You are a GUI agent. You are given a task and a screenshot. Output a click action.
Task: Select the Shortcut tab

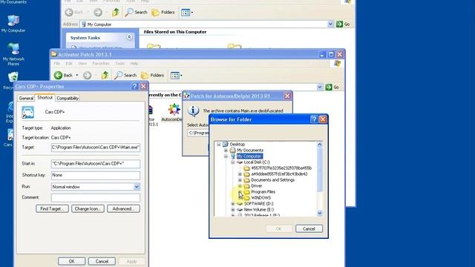tap(45, 97)
